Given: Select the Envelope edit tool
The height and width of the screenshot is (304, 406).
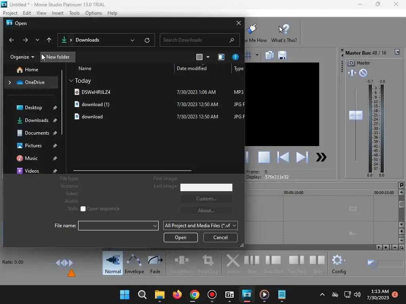Looking at the screenshot, I should 134,264.
